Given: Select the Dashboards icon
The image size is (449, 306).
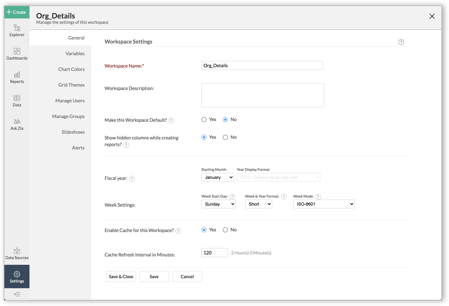Looking at the screenshot, I should pos(17,55).
